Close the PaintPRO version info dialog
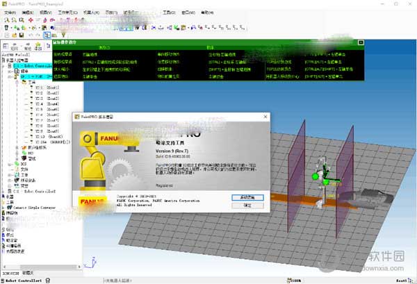This screenshot has height=284, width=417. pos(265,117)
